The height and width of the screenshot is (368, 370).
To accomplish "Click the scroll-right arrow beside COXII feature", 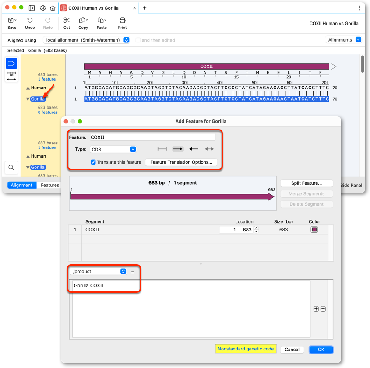I will coord(334,67).
